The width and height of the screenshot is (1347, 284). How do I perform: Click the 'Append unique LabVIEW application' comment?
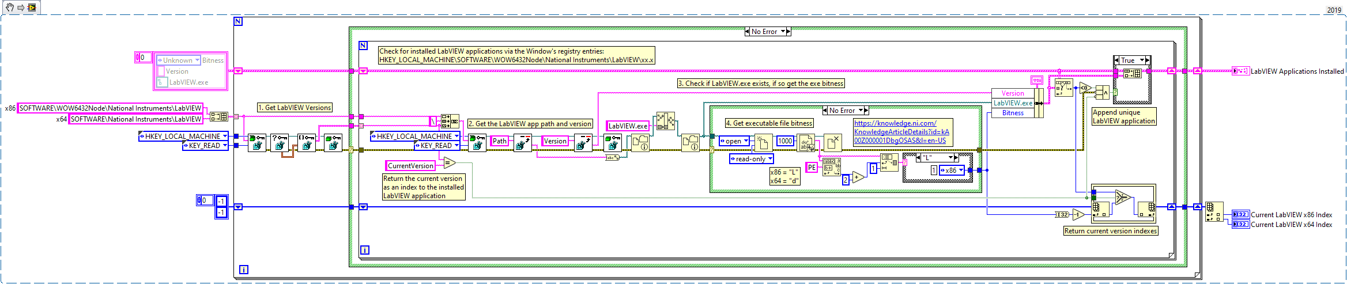click(1124, 117)
